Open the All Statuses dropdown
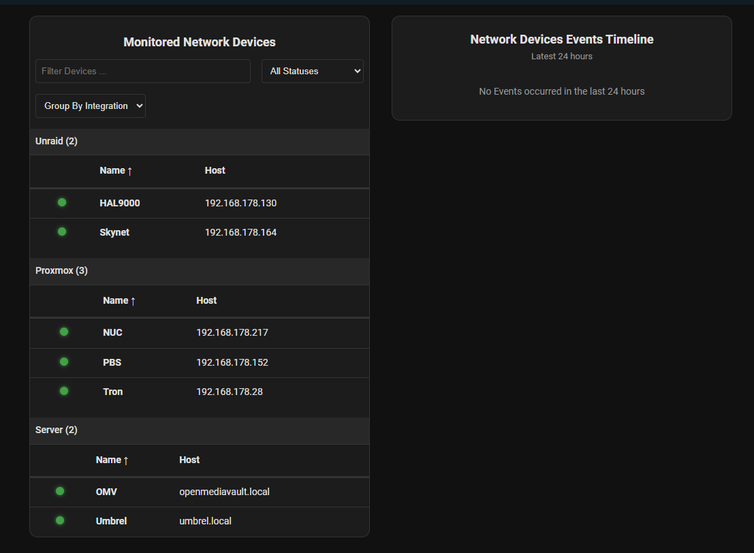754x553 pixels. click(x=312, y=71)
